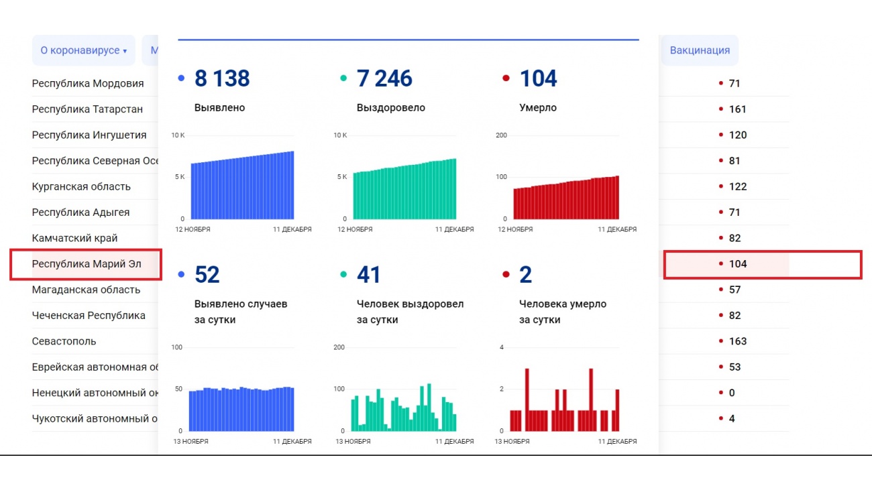Screen dimensions: 872x492
Task: Click the red "Умерло" cumulative bar chart
Action: [x=566, y=199]
